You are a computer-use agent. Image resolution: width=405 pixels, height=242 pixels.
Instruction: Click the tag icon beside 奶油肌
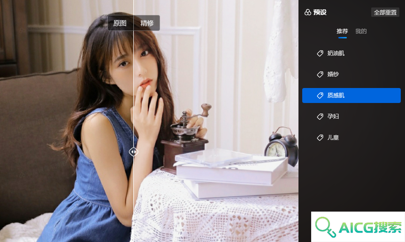click(x=320, y=53)
